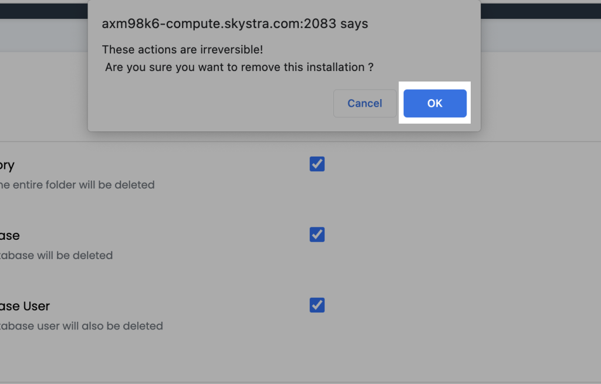Click the 'ase User' option heading
The image size is (601, 384).
pos(25,306)
